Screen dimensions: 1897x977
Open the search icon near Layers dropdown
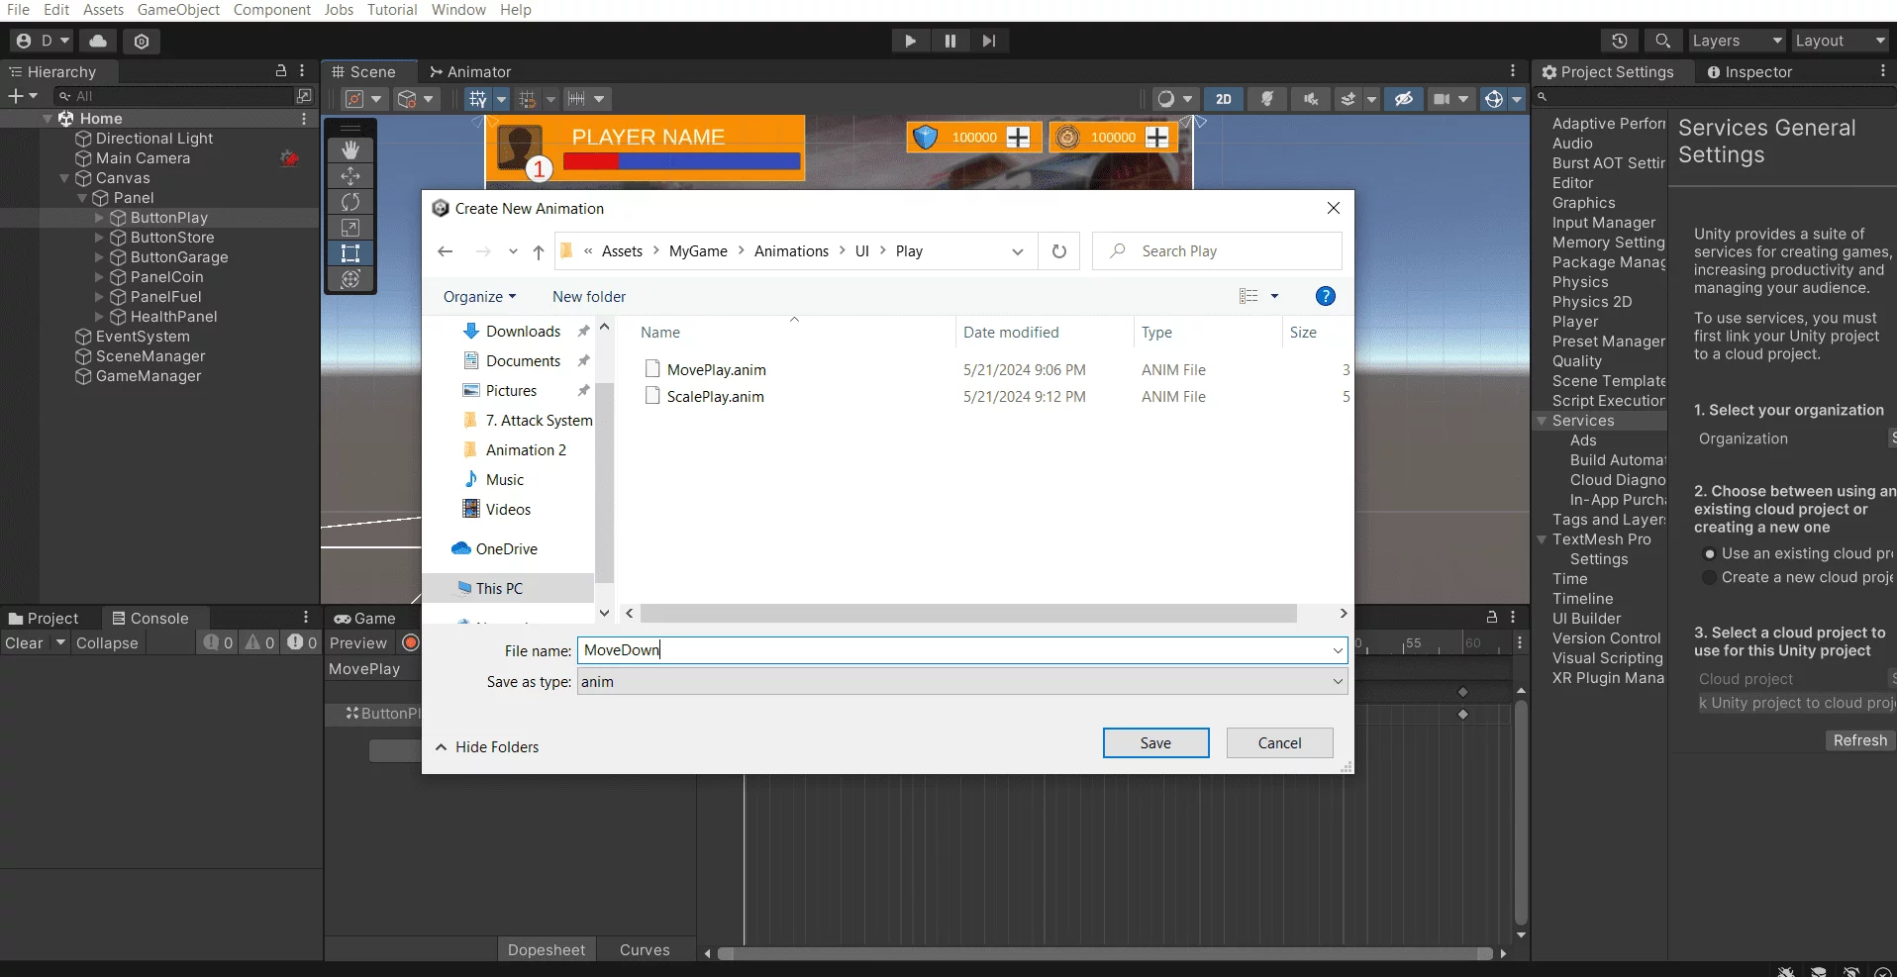1662,41
